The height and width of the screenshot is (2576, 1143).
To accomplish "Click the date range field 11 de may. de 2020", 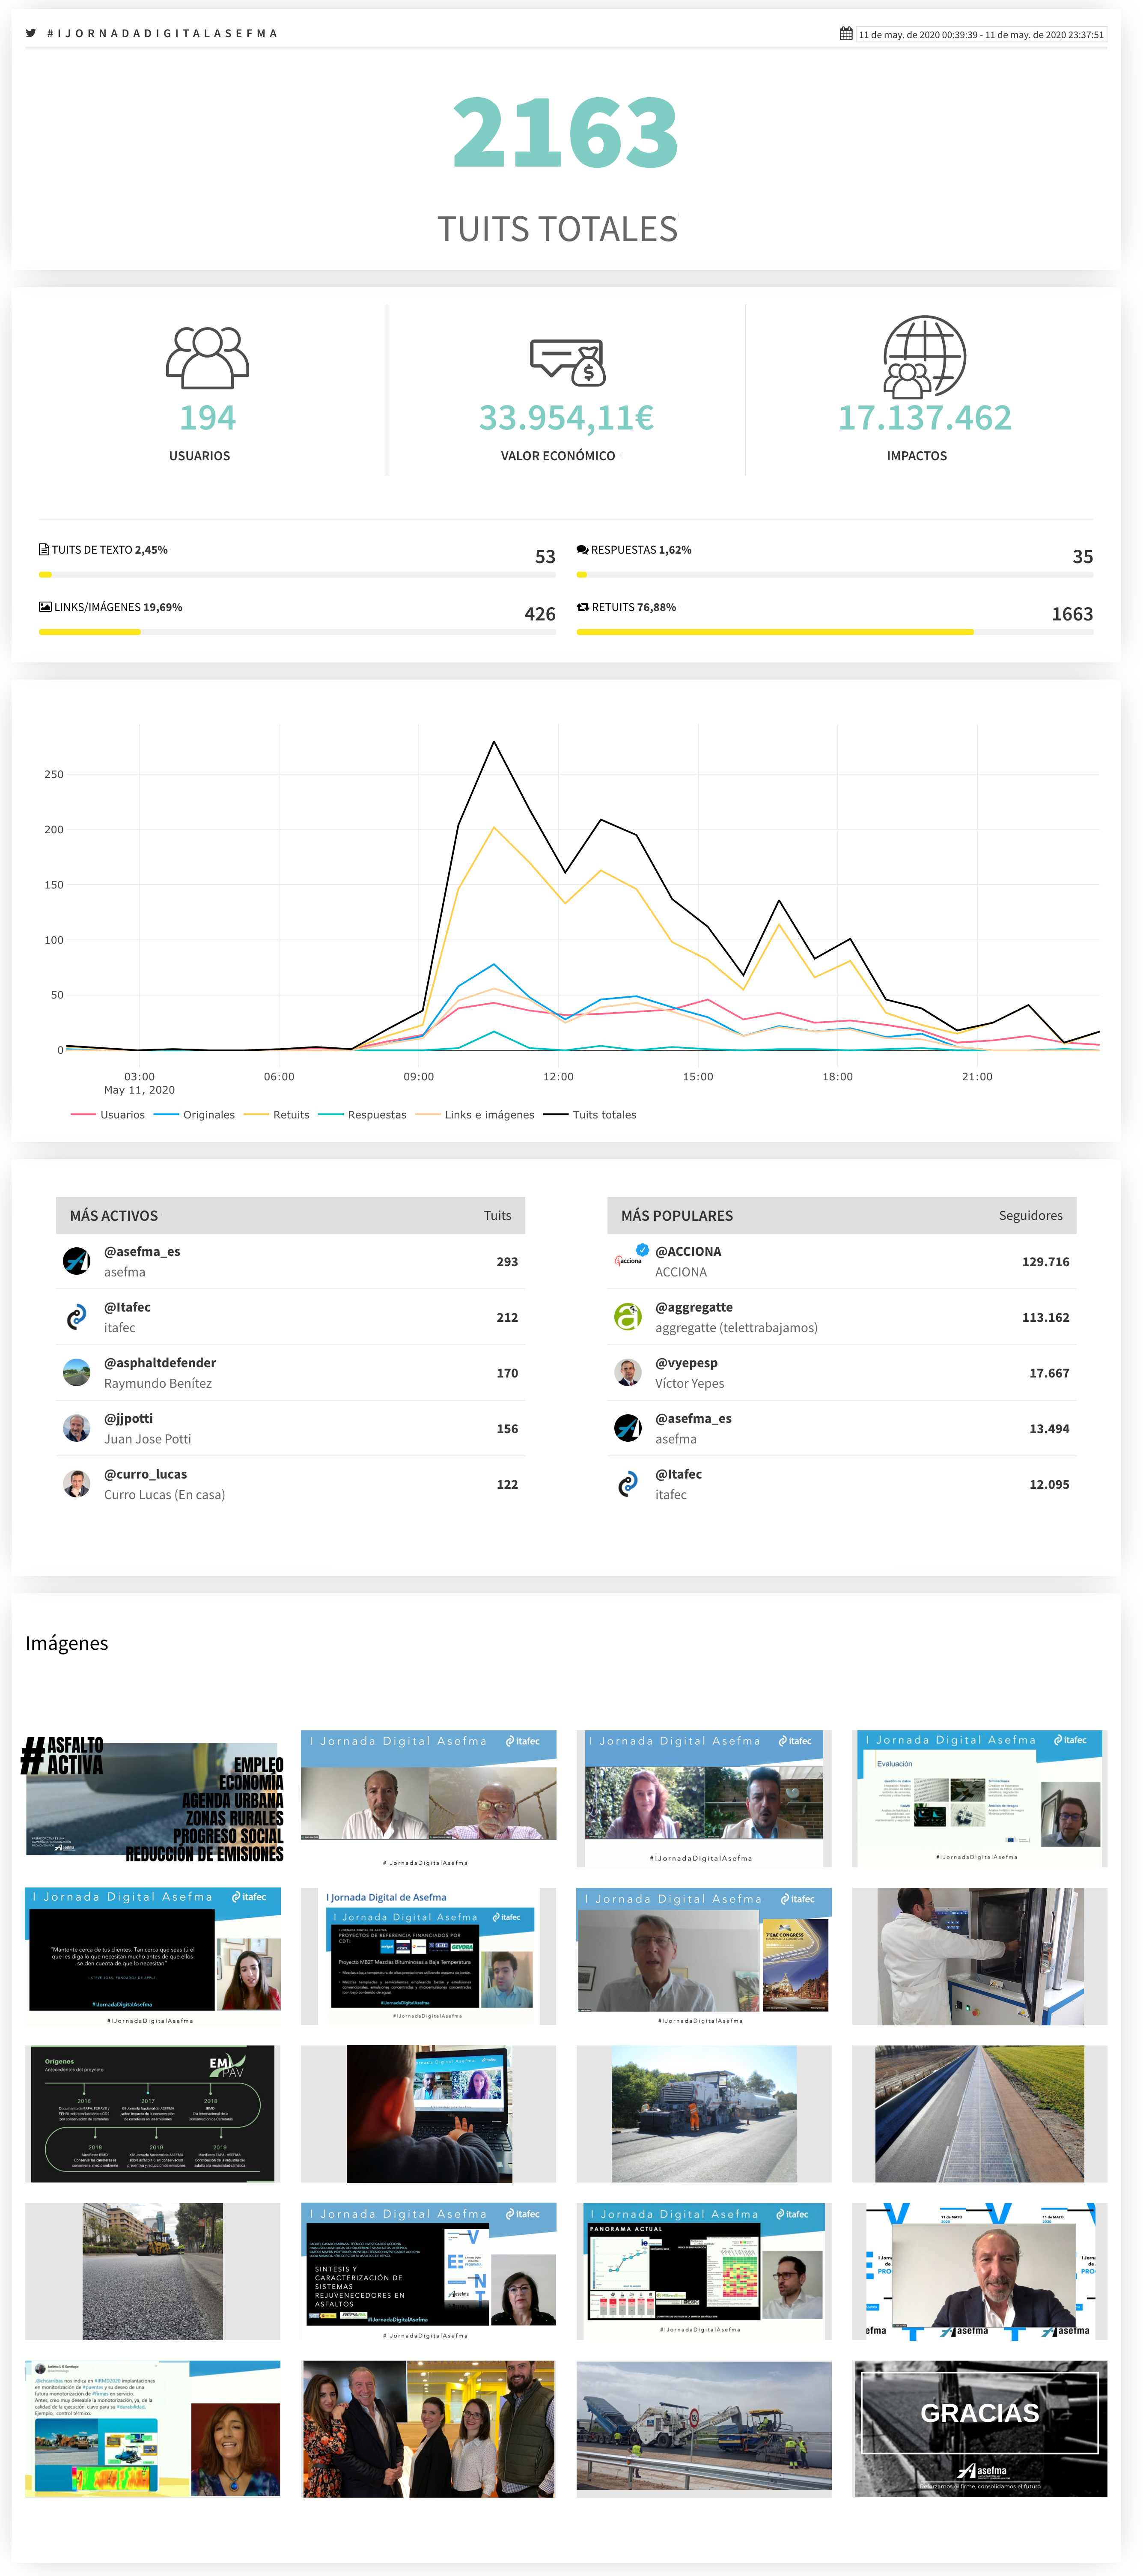I will pos(981,35).
